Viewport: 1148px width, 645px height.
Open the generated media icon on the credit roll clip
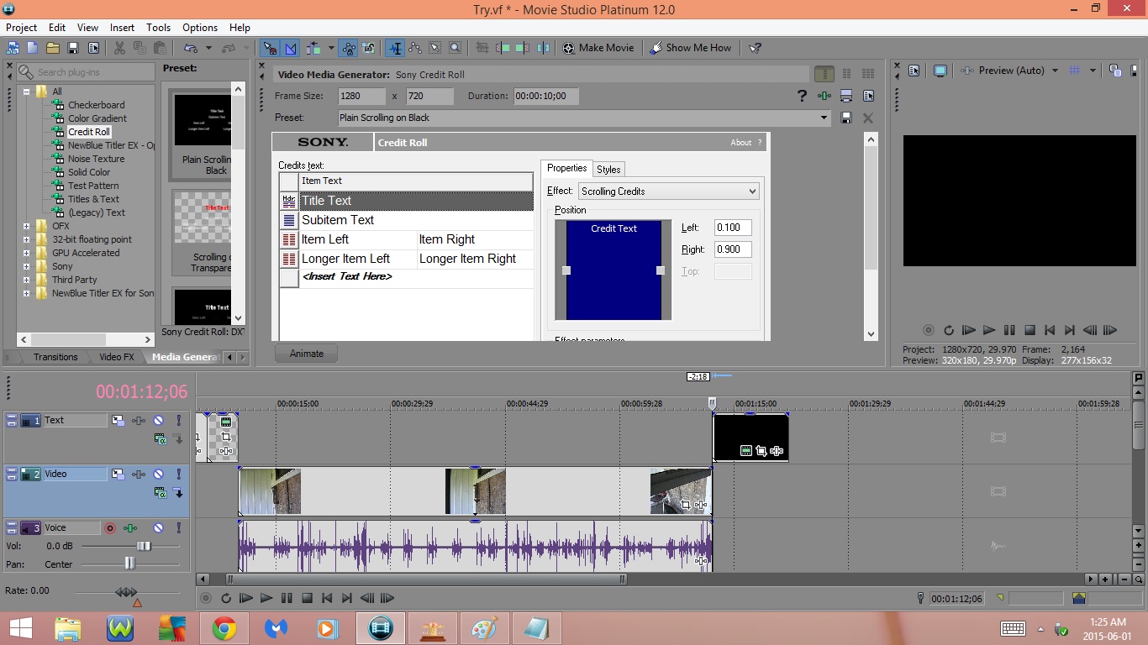click(x=745, y=451)
